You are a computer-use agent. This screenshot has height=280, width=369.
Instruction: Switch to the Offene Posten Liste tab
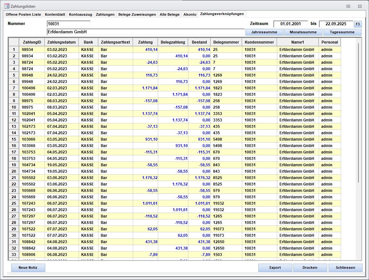[x=23, y=14]
